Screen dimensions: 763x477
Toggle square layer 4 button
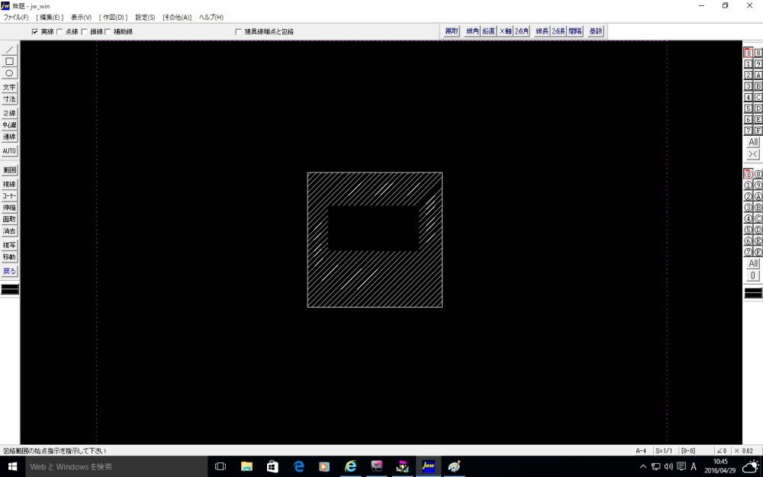749,98
